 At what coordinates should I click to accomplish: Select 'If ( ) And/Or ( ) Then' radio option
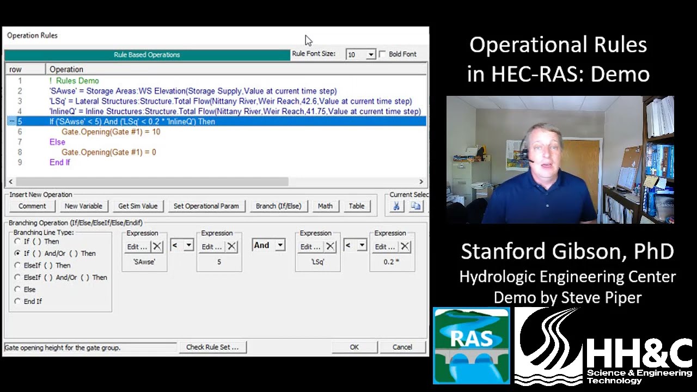tap(18, 253)
